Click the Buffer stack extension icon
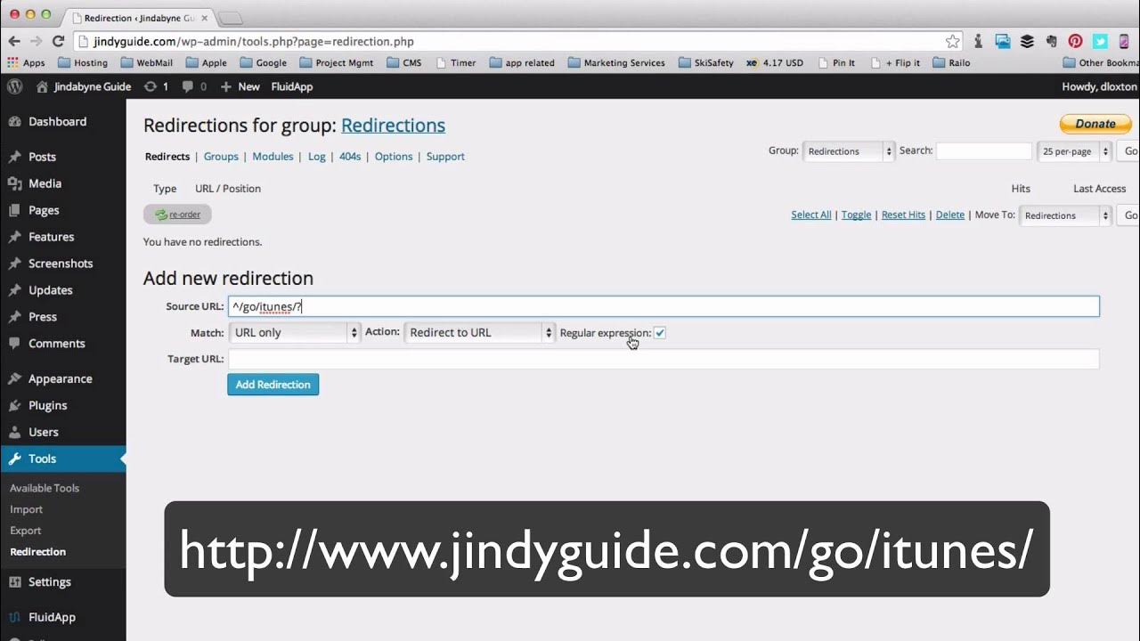The width and height of the screenshot is (1140, 641). [x=1027, y=41]
